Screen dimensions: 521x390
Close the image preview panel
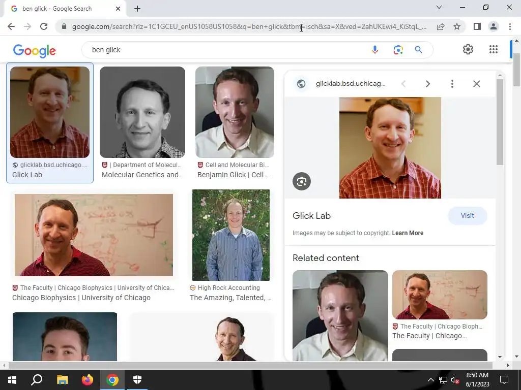(476, 84)
